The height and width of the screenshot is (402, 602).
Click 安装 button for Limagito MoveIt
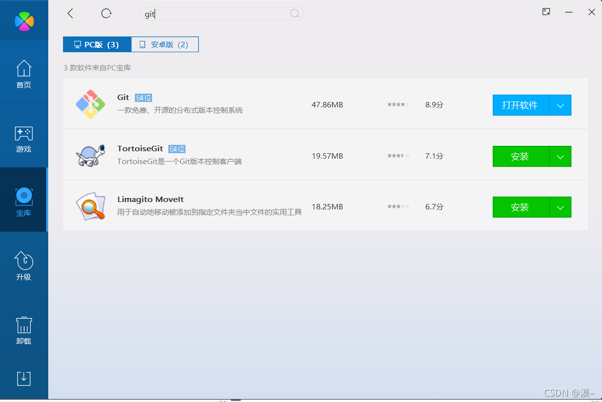pyautogui.click(x=521, y=207)
